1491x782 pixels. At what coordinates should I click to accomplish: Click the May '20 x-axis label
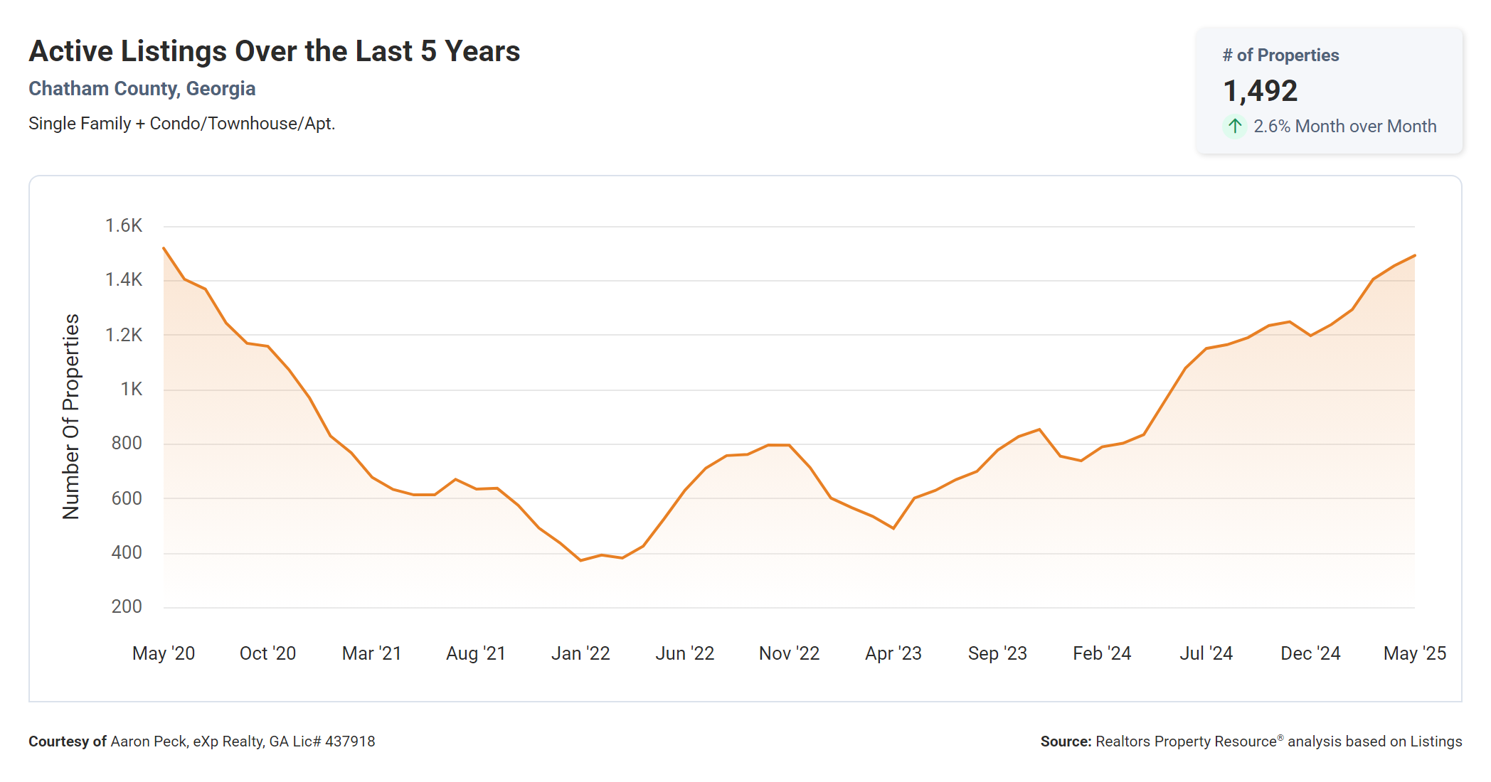click(164, 653)
